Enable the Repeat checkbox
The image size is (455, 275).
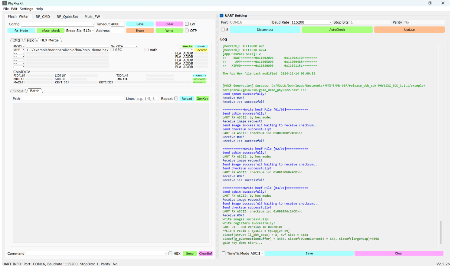[176, 99]
